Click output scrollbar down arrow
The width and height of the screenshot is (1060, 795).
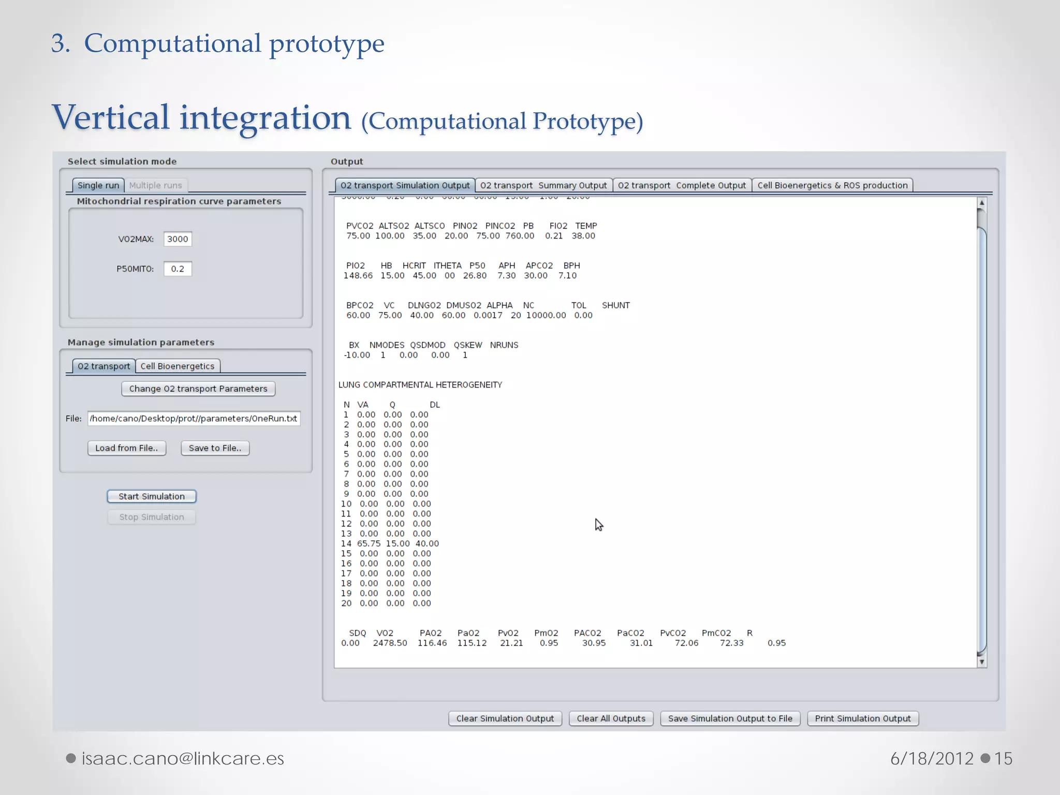coord(981,662)
